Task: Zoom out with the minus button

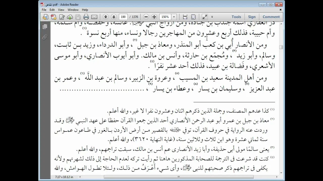Action: 146,17
